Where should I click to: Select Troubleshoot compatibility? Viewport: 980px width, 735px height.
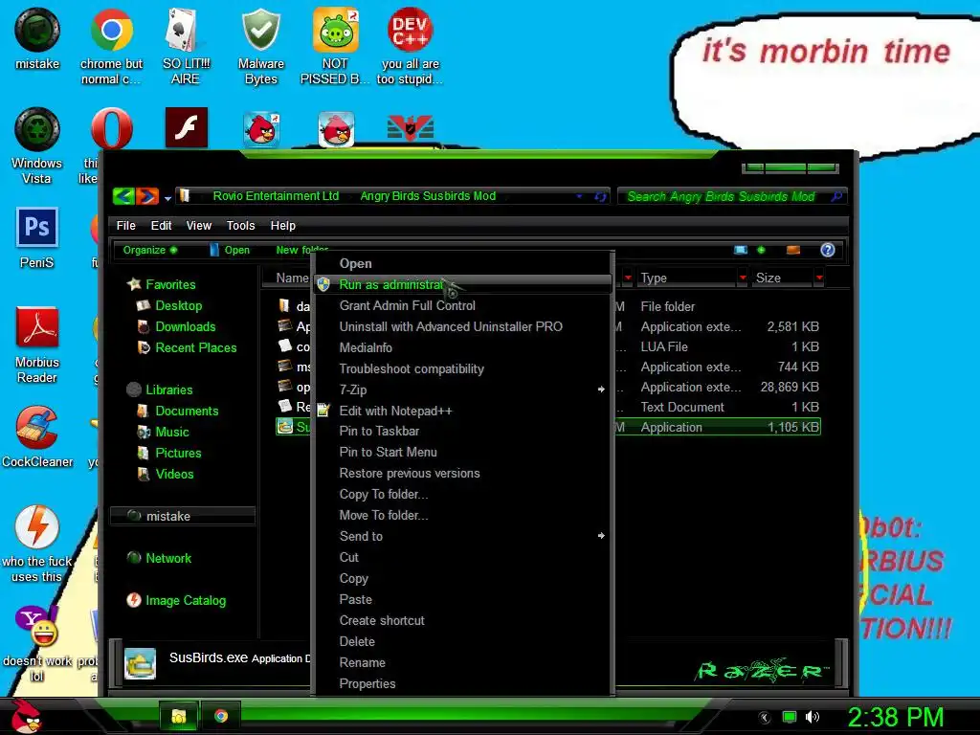point(463,368)
